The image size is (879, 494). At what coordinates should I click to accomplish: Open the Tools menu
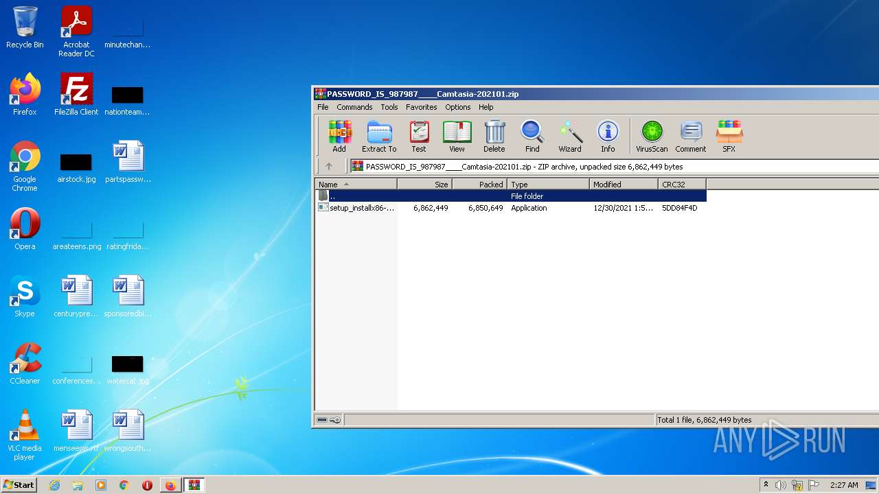click(x=389, y=107)
